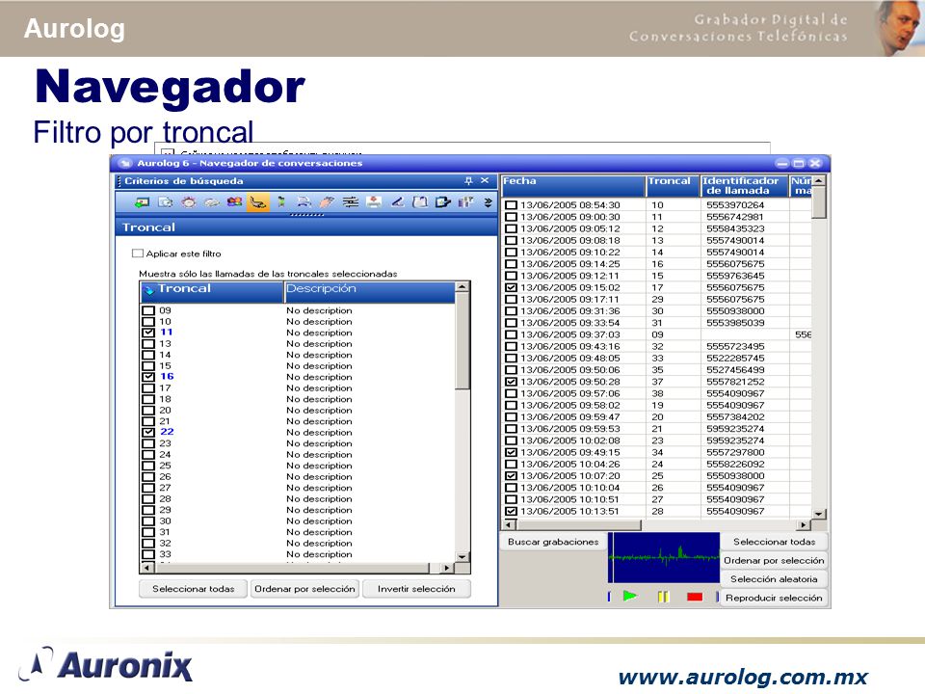Pin the Criterios de búsqueda panel
Viewport: 925px width, 694px height.
(x=468, y=180)
